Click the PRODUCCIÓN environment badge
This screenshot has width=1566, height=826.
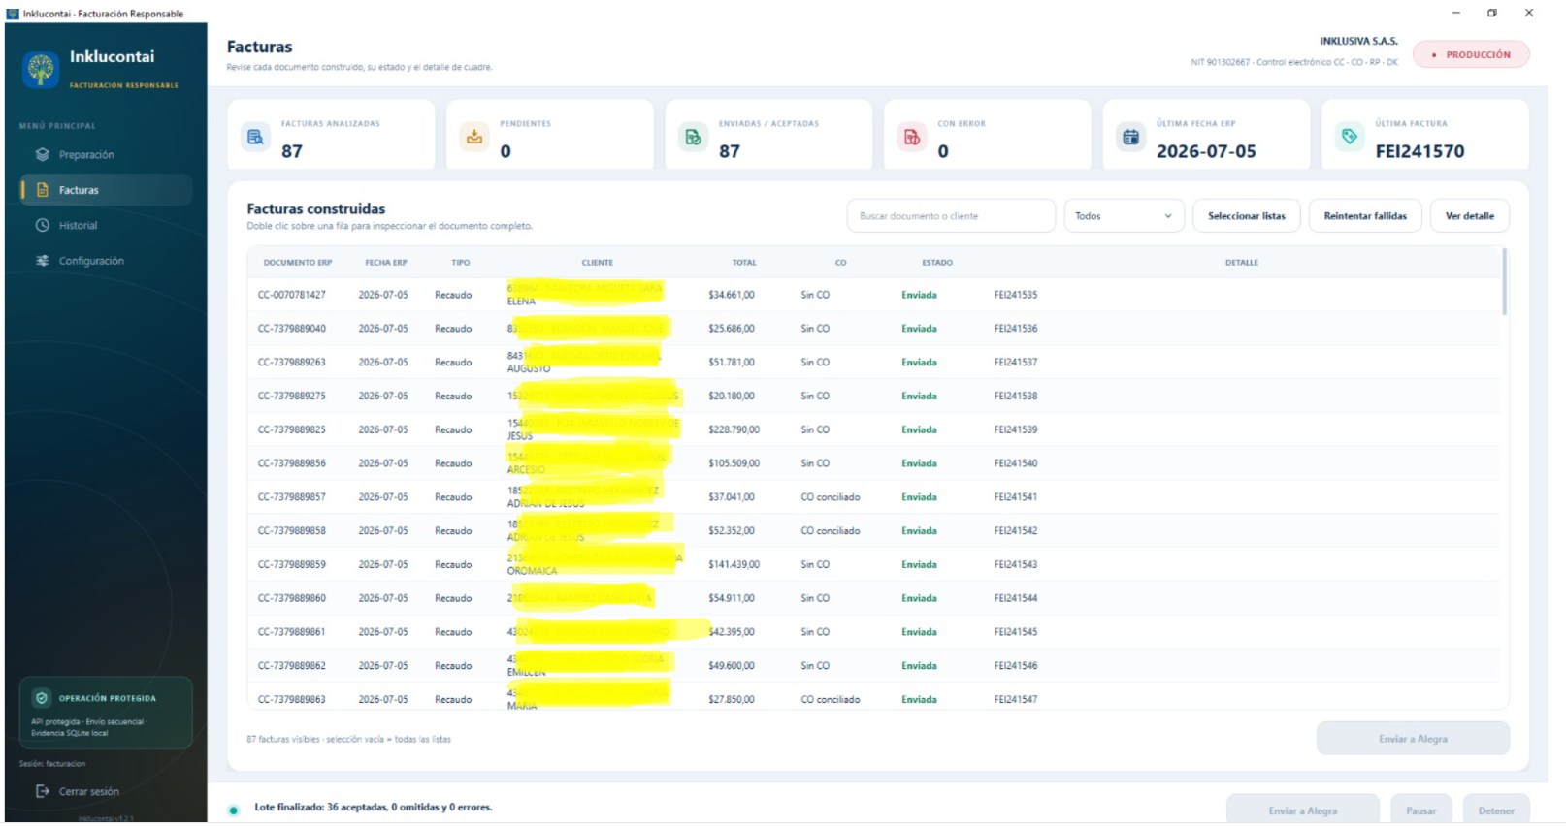[x=1471, y=55]
